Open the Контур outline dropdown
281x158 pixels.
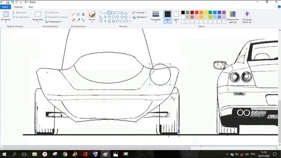coord(139,13)
